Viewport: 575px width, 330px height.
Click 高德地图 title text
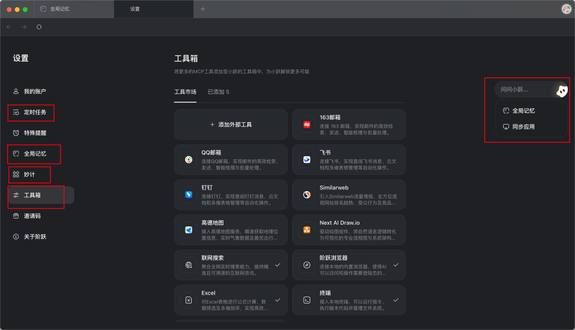click(x=212, y=223)
